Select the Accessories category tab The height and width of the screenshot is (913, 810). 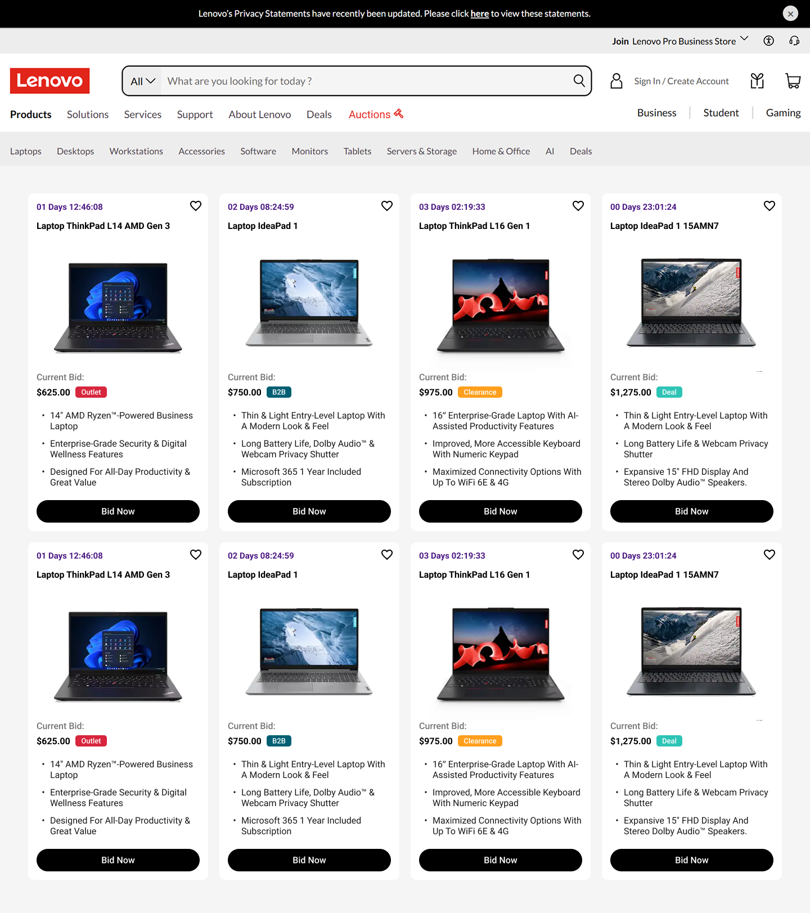coord(202,151)
